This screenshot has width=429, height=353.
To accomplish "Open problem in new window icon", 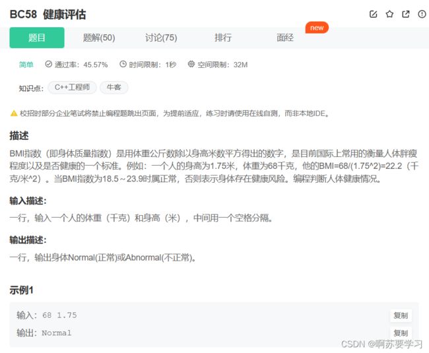I will (406, 14).
